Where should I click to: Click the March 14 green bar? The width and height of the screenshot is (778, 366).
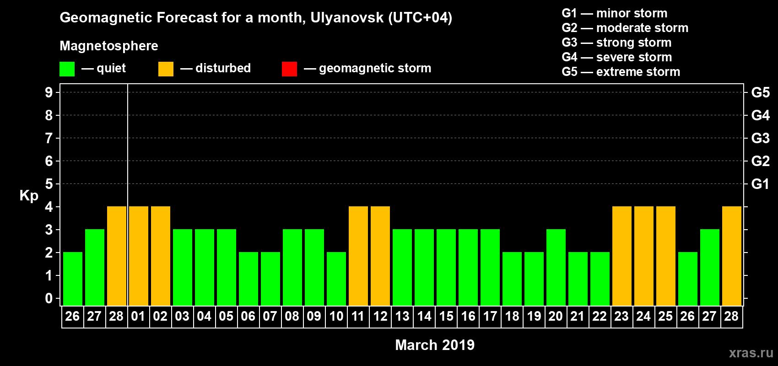pyautogui.click(x=424, y=267)
